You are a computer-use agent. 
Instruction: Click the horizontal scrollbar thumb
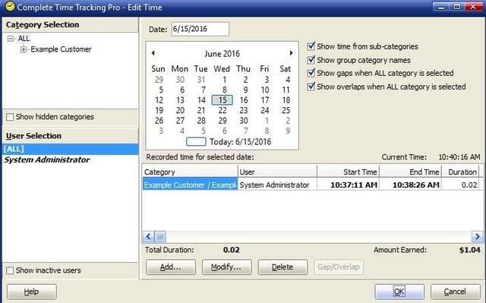(x=160, y=237)
